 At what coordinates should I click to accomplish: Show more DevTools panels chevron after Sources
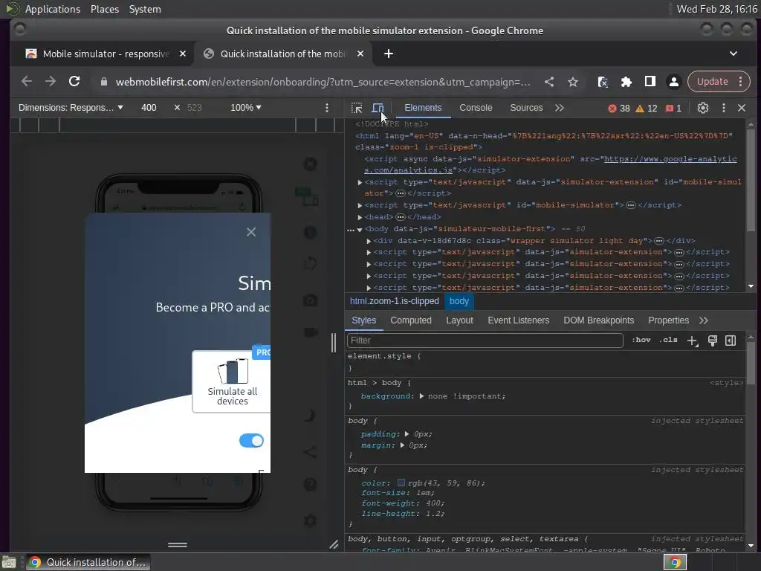(560, 108)
